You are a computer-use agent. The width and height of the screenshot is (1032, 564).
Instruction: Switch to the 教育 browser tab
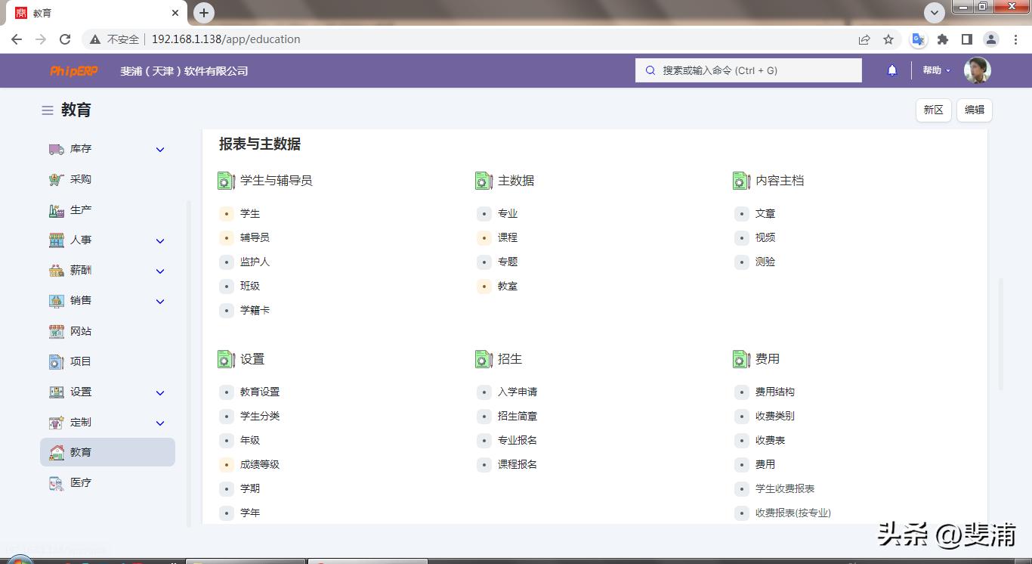click(91, 12)
